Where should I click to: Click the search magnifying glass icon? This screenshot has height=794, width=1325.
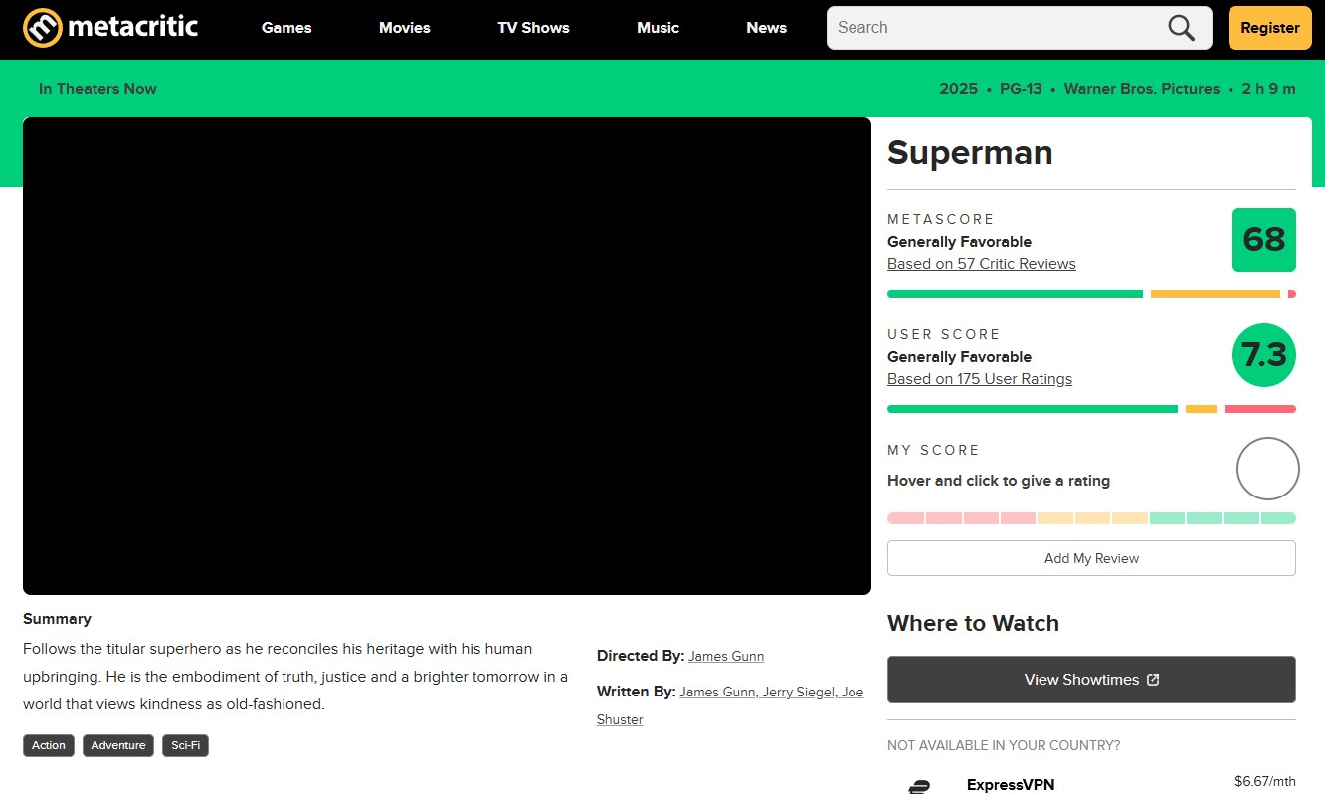pos(1181,28)
